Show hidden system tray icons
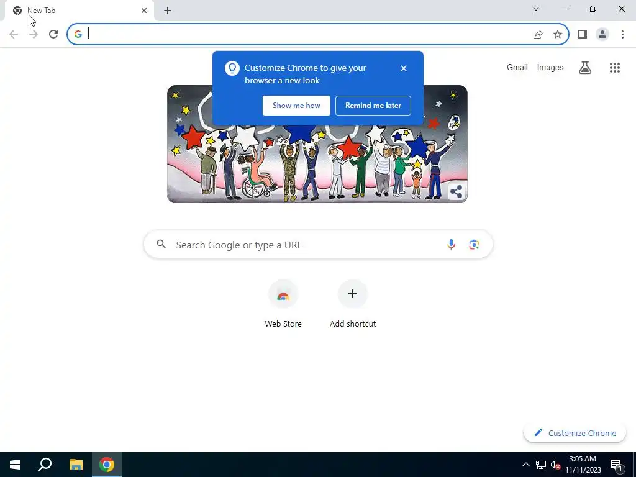The height and width of the screenshot is (477, 636). (525, 465)
